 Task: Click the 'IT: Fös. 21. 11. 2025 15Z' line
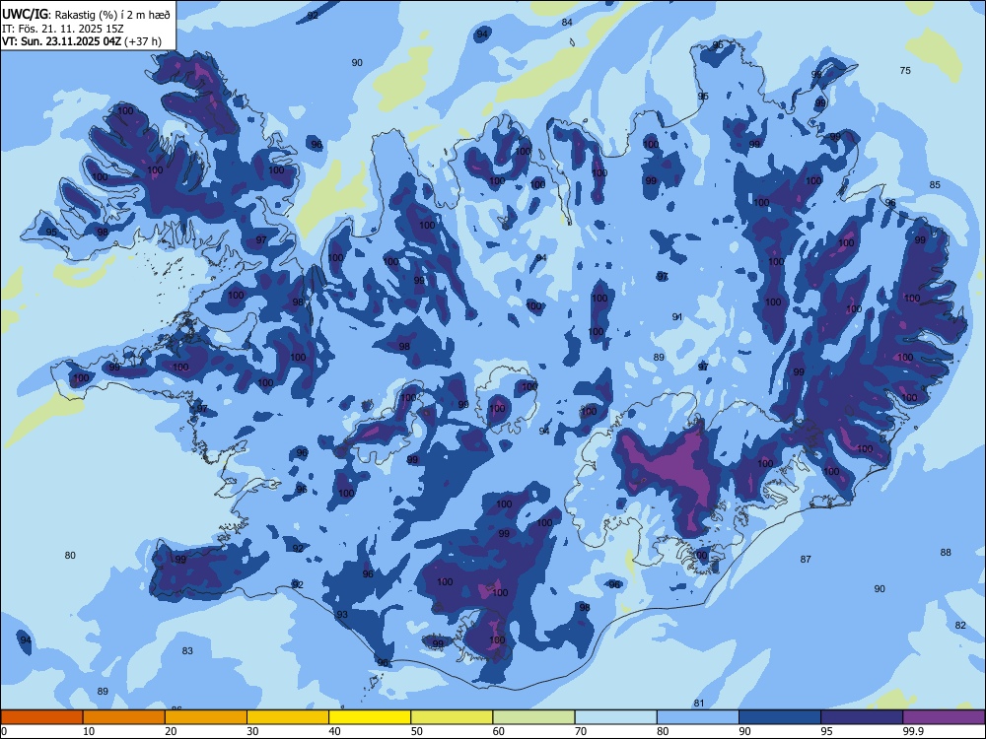[63, 29]
